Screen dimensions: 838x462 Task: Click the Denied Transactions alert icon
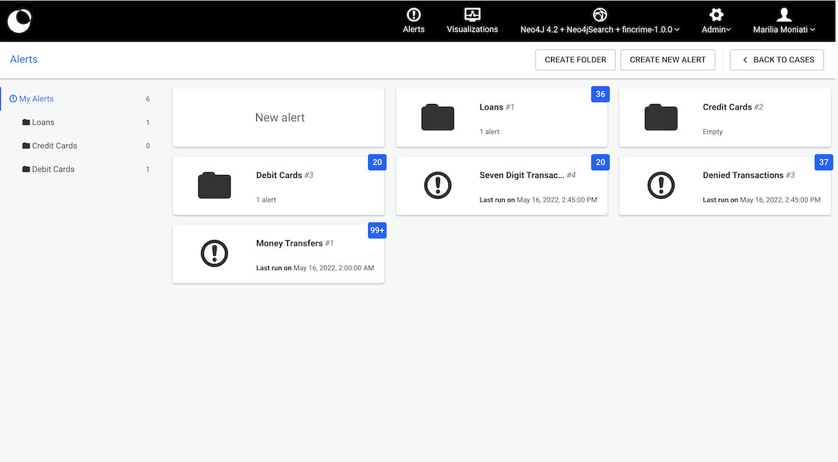point(661,186)
